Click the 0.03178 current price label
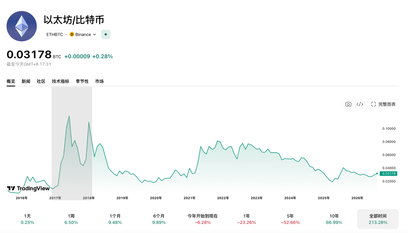The height and width of the screenshot is (233, 408). tap(388, 174)
